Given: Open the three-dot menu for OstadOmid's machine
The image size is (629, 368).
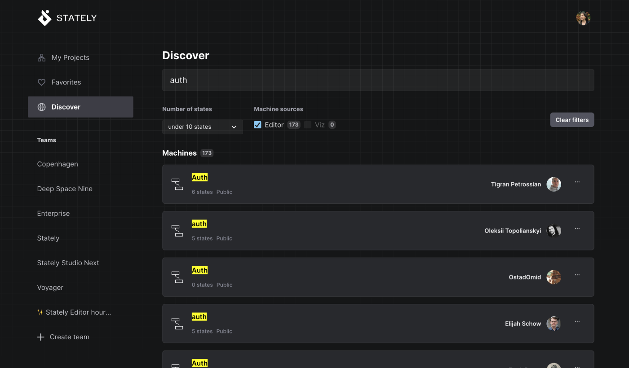Looking at the screenshot, I should click(x=577, y=275).
